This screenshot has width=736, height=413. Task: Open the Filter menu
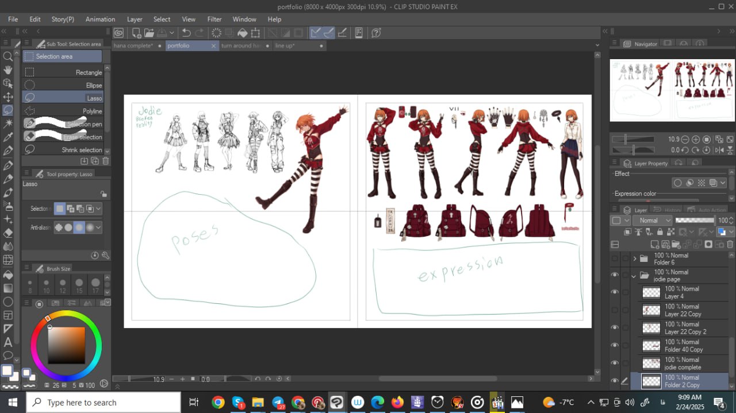pyautogui.click(x=214, y=19)
